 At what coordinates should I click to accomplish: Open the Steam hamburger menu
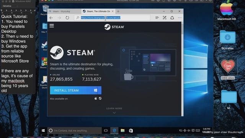point(52,26)
